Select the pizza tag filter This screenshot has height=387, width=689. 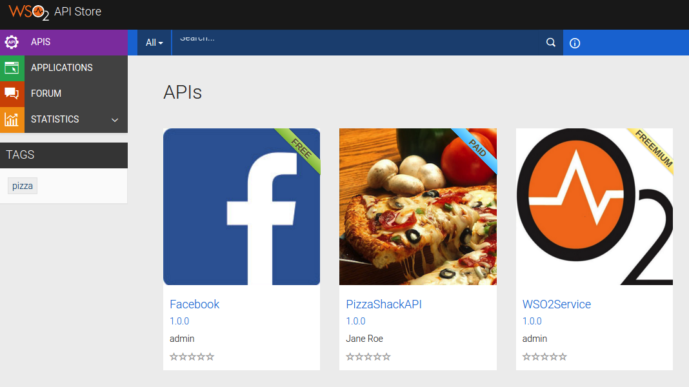[x=22, y=185]
